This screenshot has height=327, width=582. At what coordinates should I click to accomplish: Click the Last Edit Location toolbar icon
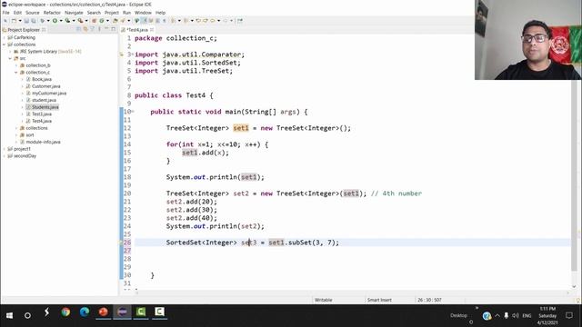198,21
